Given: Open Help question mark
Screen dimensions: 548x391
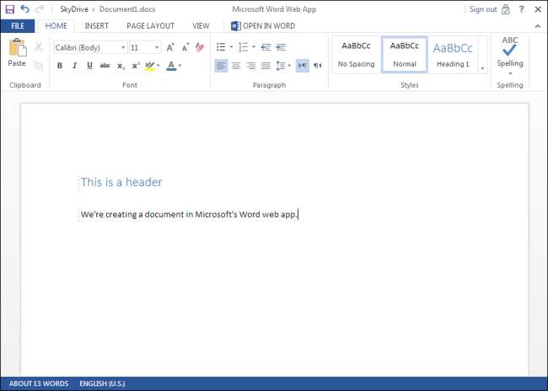Looking at the screenshot, I should pyautogui.click(x=521, y=9).
